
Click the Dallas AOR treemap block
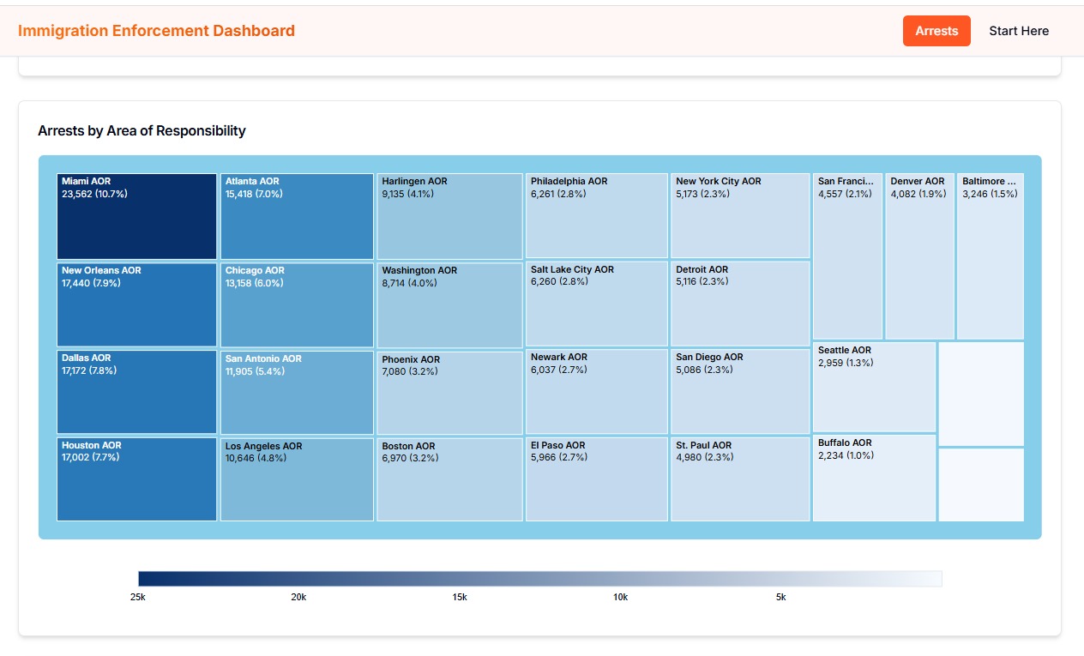tap(136, 392)
